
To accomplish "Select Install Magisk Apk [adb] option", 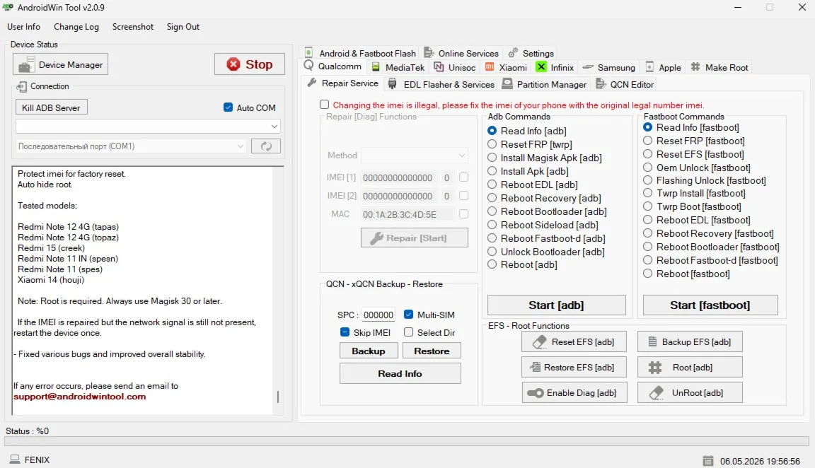I will point(492,158).
